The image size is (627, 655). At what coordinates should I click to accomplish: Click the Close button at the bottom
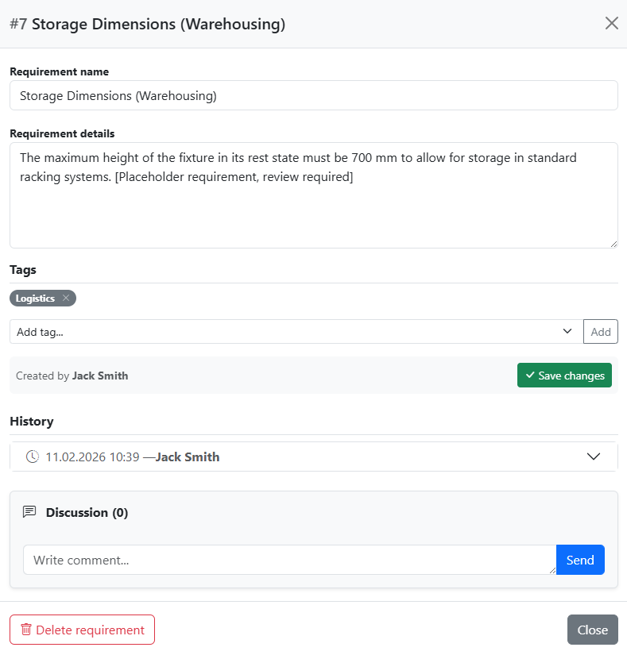(592, 629)
